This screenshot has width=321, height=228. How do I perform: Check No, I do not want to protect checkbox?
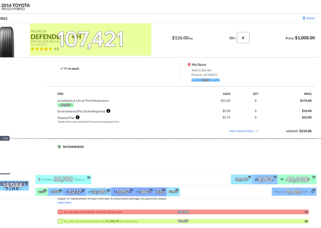click(60, 221)
